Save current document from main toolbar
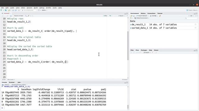This screenshot has height=111, width=199. click(13, 10)
